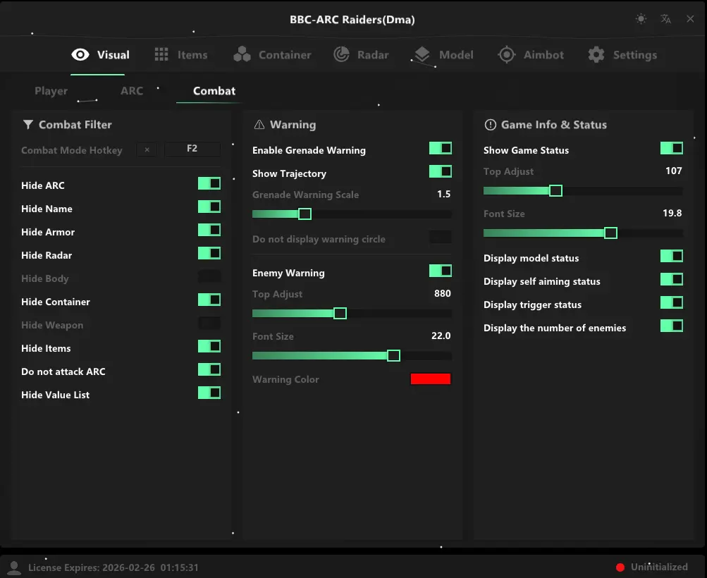Click the Combat Filter funnel icon
This screenshot has width=707, height=578.
[27, 125]
